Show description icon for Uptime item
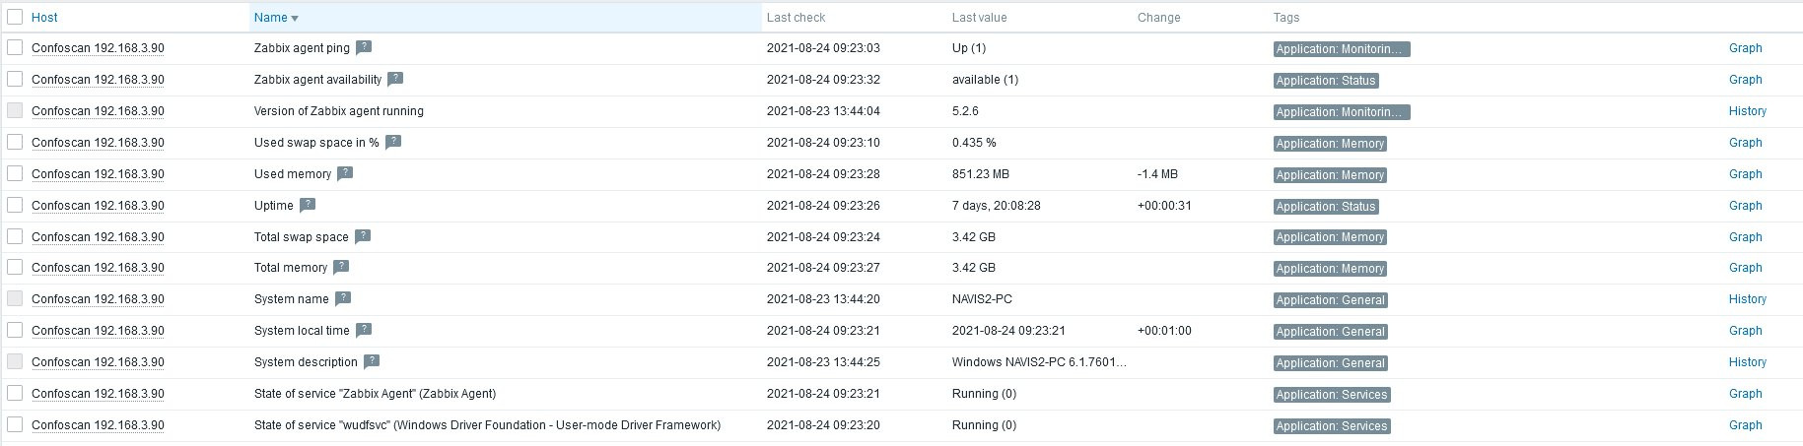 [x=308, y=205]
